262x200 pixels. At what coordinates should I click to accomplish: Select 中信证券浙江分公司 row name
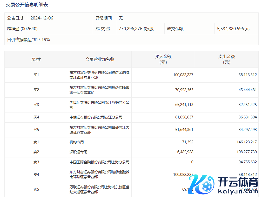(96, 117)
